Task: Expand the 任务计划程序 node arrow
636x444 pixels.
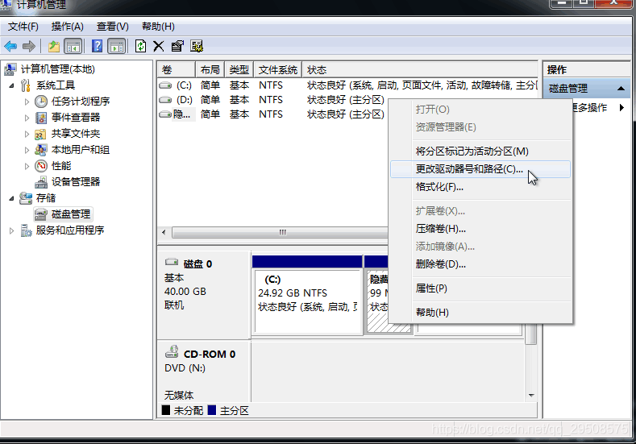Action: tap(27, 102)
